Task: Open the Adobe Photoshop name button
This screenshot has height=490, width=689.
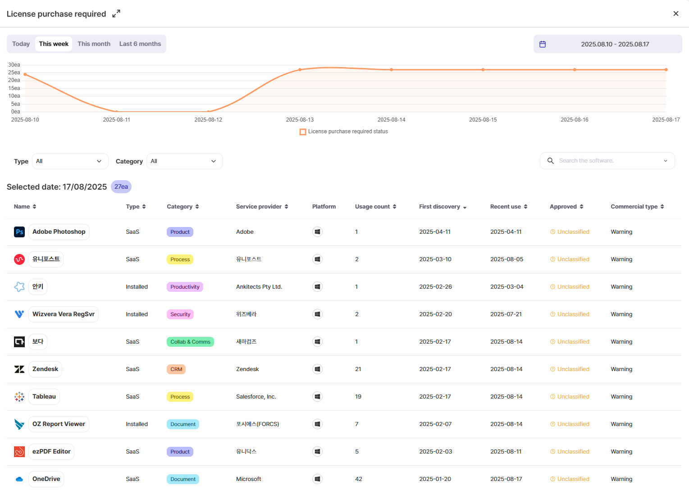Action: click(x=59, y=232)
